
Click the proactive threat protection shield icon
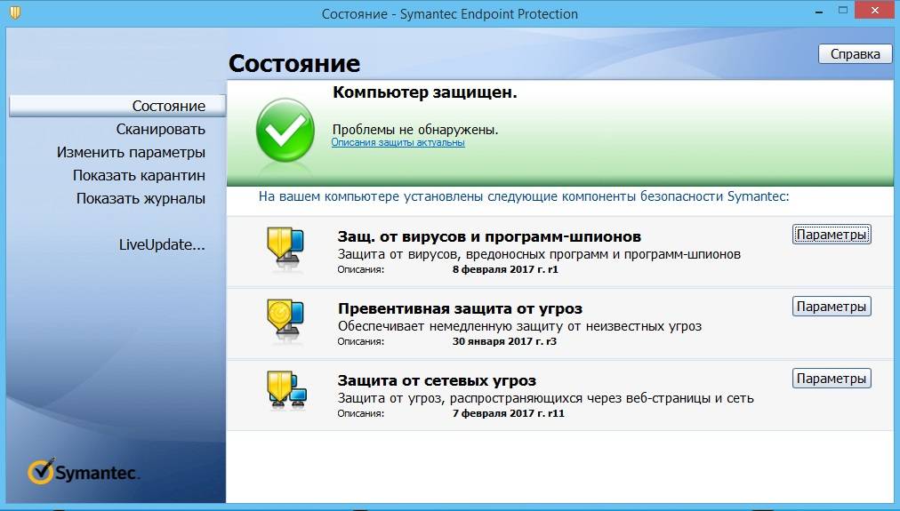285,320
